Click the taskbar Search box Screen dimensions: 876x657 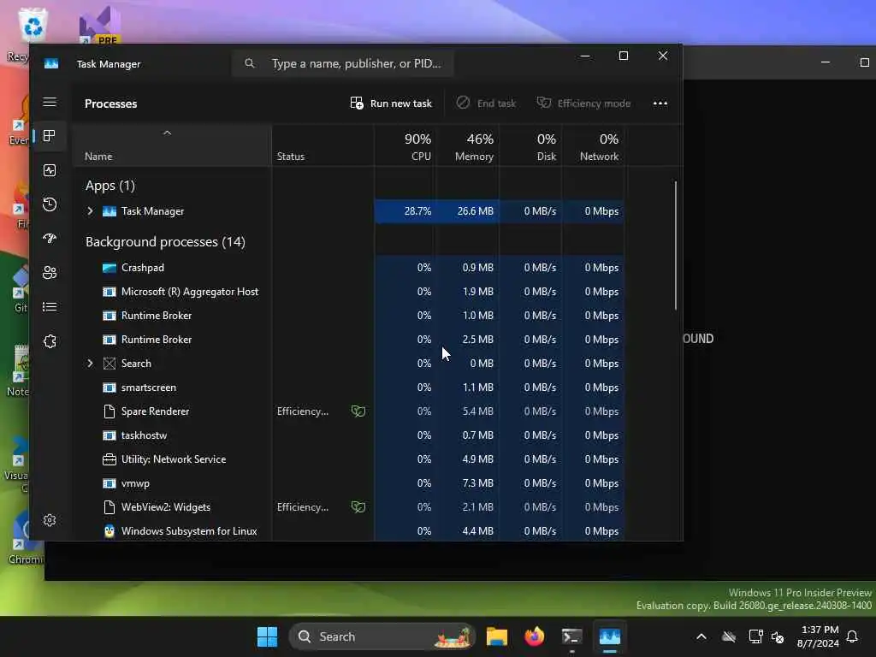382,636
